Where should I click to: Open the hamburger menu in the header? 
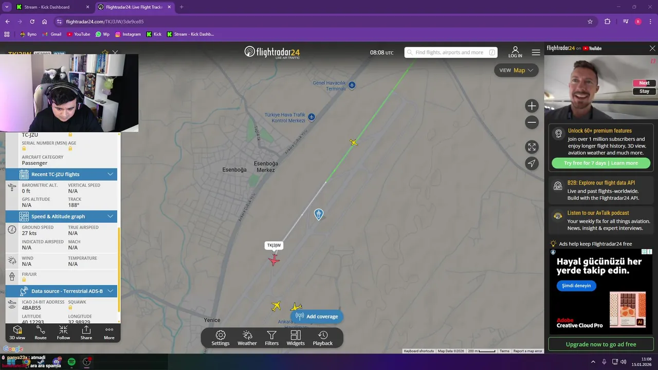pyautogui.click(x=536, y=52)
